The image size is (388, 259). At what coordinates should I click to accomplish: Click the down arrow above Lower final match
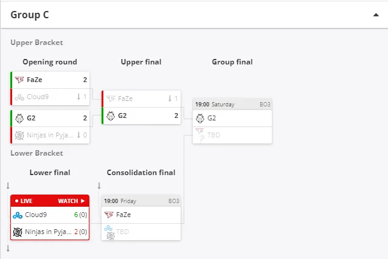point(8,185)
